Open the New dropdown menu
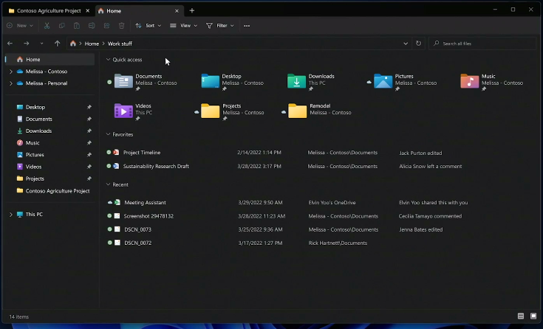The width and height of the screenshot is (543, 329). [20, 26]
